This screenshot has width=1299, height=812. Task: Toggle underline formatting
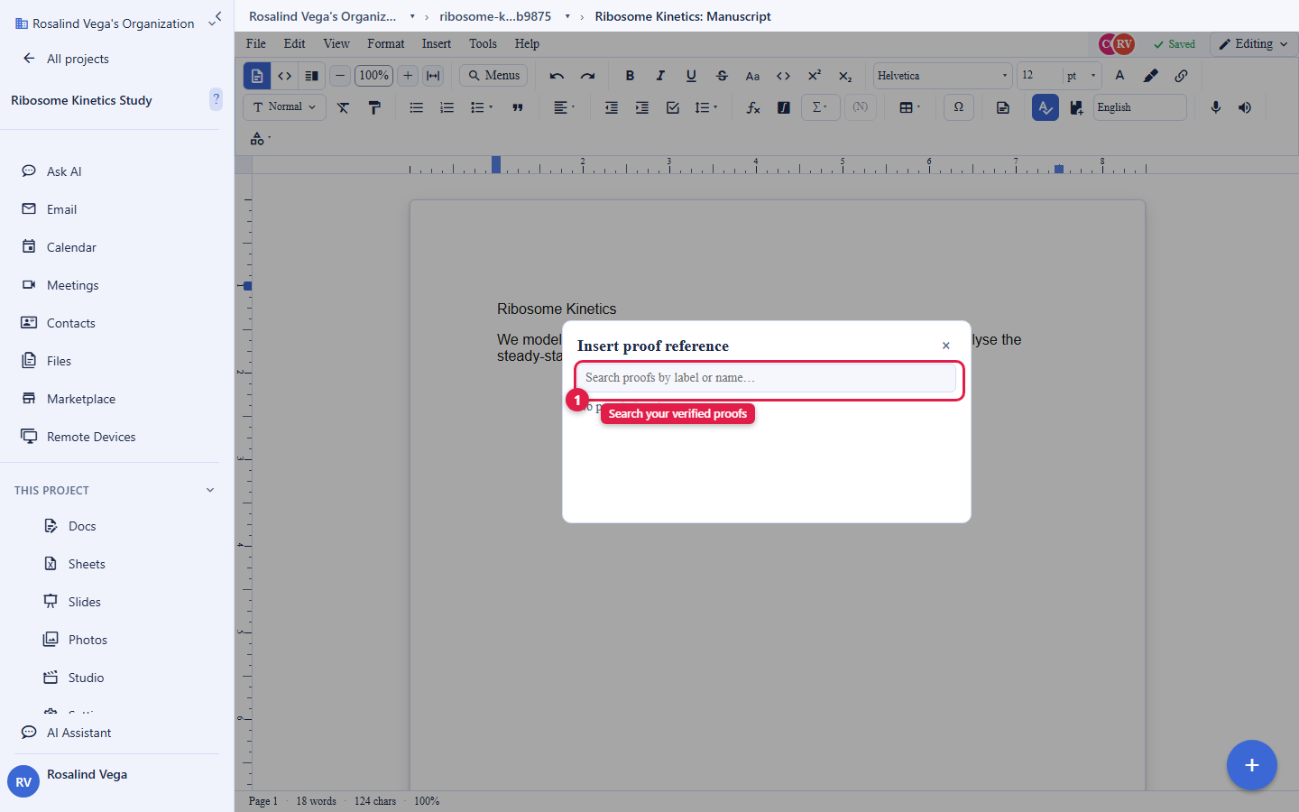coord(691,76)
